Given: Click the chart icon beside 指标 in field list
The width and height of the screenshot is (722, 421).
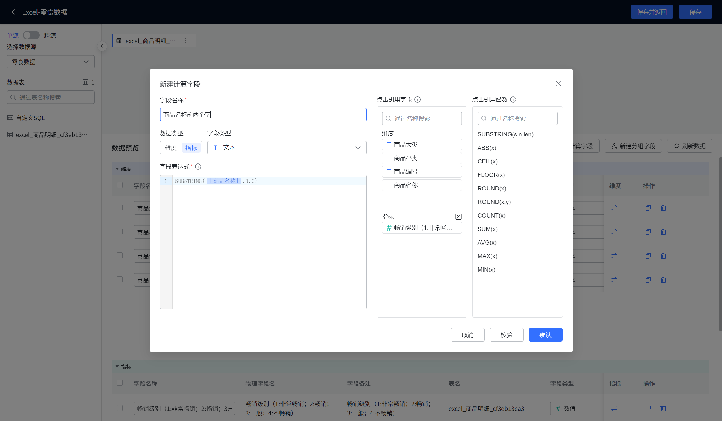Looking at the screenshot, I should (x=458, y=217).
